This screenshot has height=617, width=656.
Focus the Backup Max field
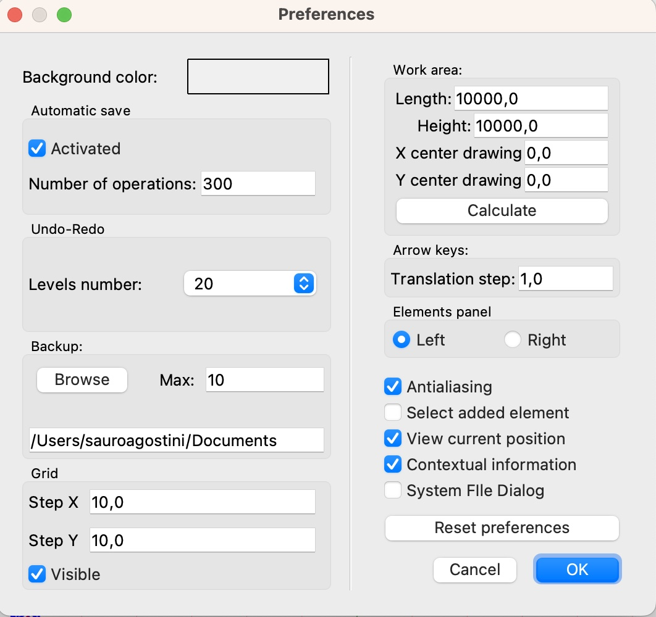264,379
